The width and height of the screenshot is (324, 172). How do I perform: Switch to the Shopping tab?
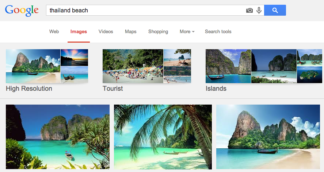pyautogui.click(x=158, y=32)
